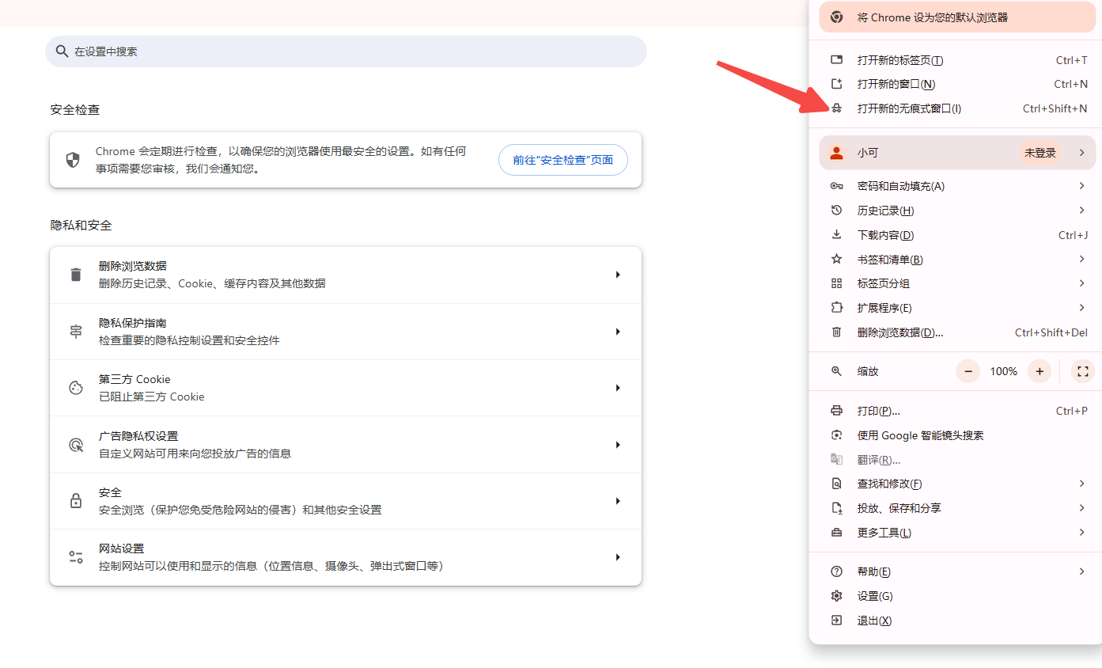Screen dimensions: 1102x668
Task: Expand the 删除浏览数据 settings row arrow
Action: (x=618, y=275)
